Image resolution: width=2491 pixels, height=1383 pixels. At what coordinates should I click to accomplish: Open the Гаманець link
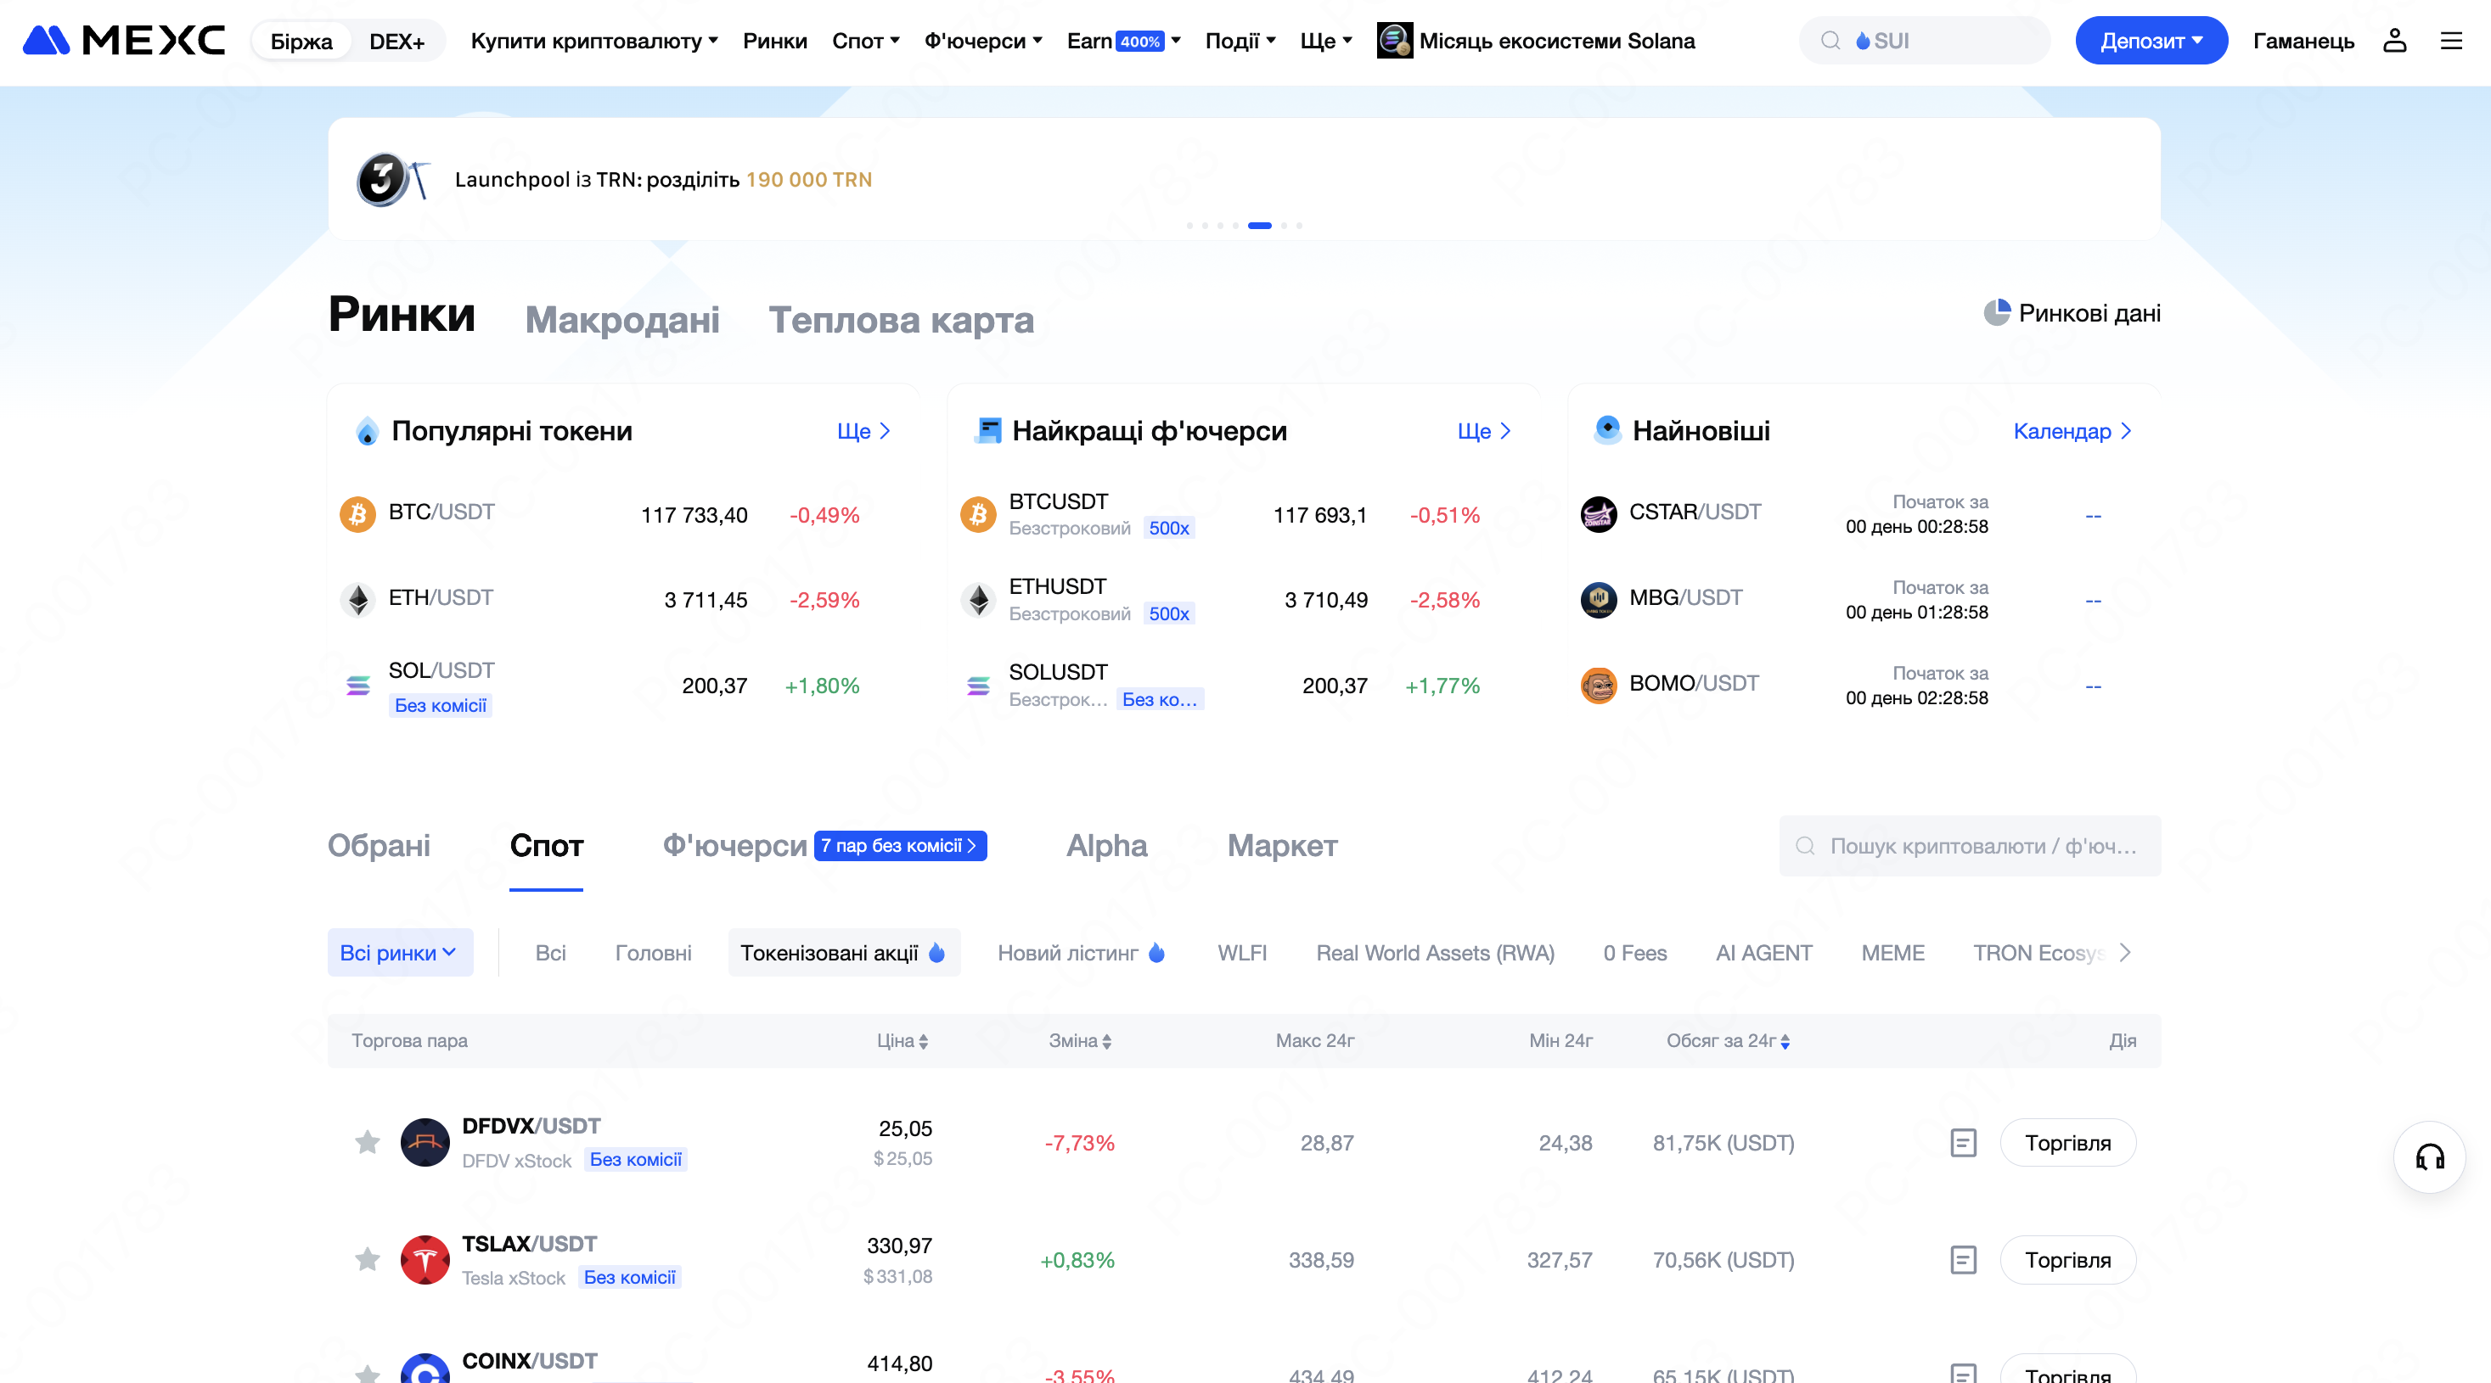point(2303,41)
